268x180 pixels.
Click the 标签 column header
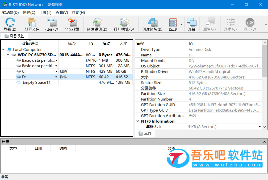coord(71,43)
